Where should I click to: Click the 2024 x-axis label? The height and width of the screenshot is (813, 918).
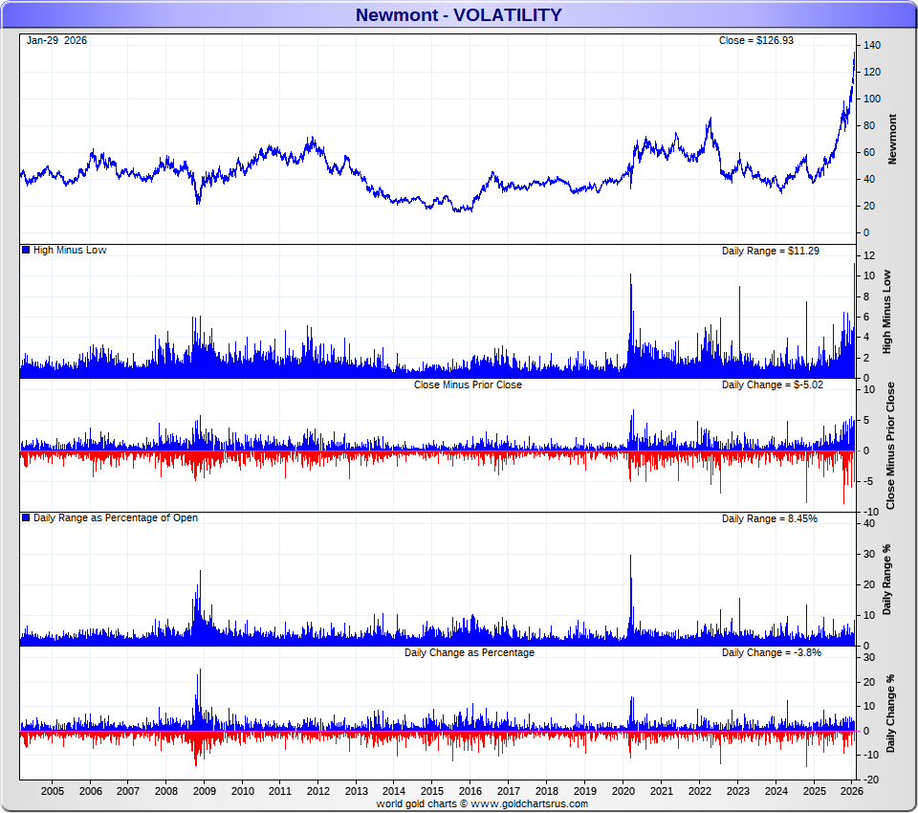[x=776, y=791]
